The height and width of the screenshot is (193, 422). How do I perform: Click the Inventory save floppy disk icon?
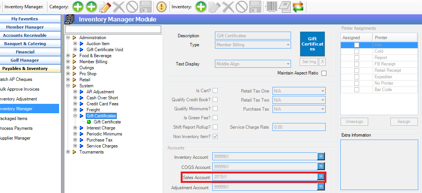coord(255,6)
